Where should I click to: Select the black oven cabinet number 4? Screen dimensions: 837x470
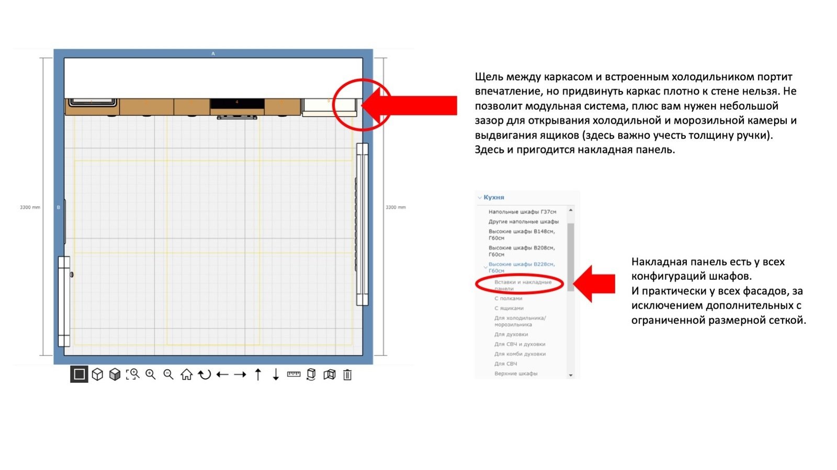point(237,103)
